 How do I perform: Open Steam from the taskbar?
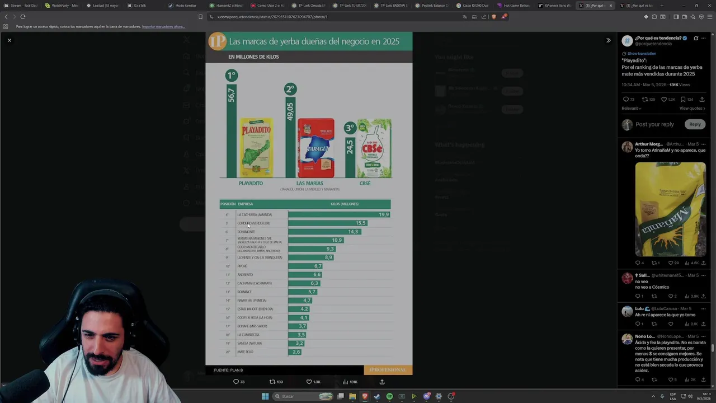(x=377, y=396)
